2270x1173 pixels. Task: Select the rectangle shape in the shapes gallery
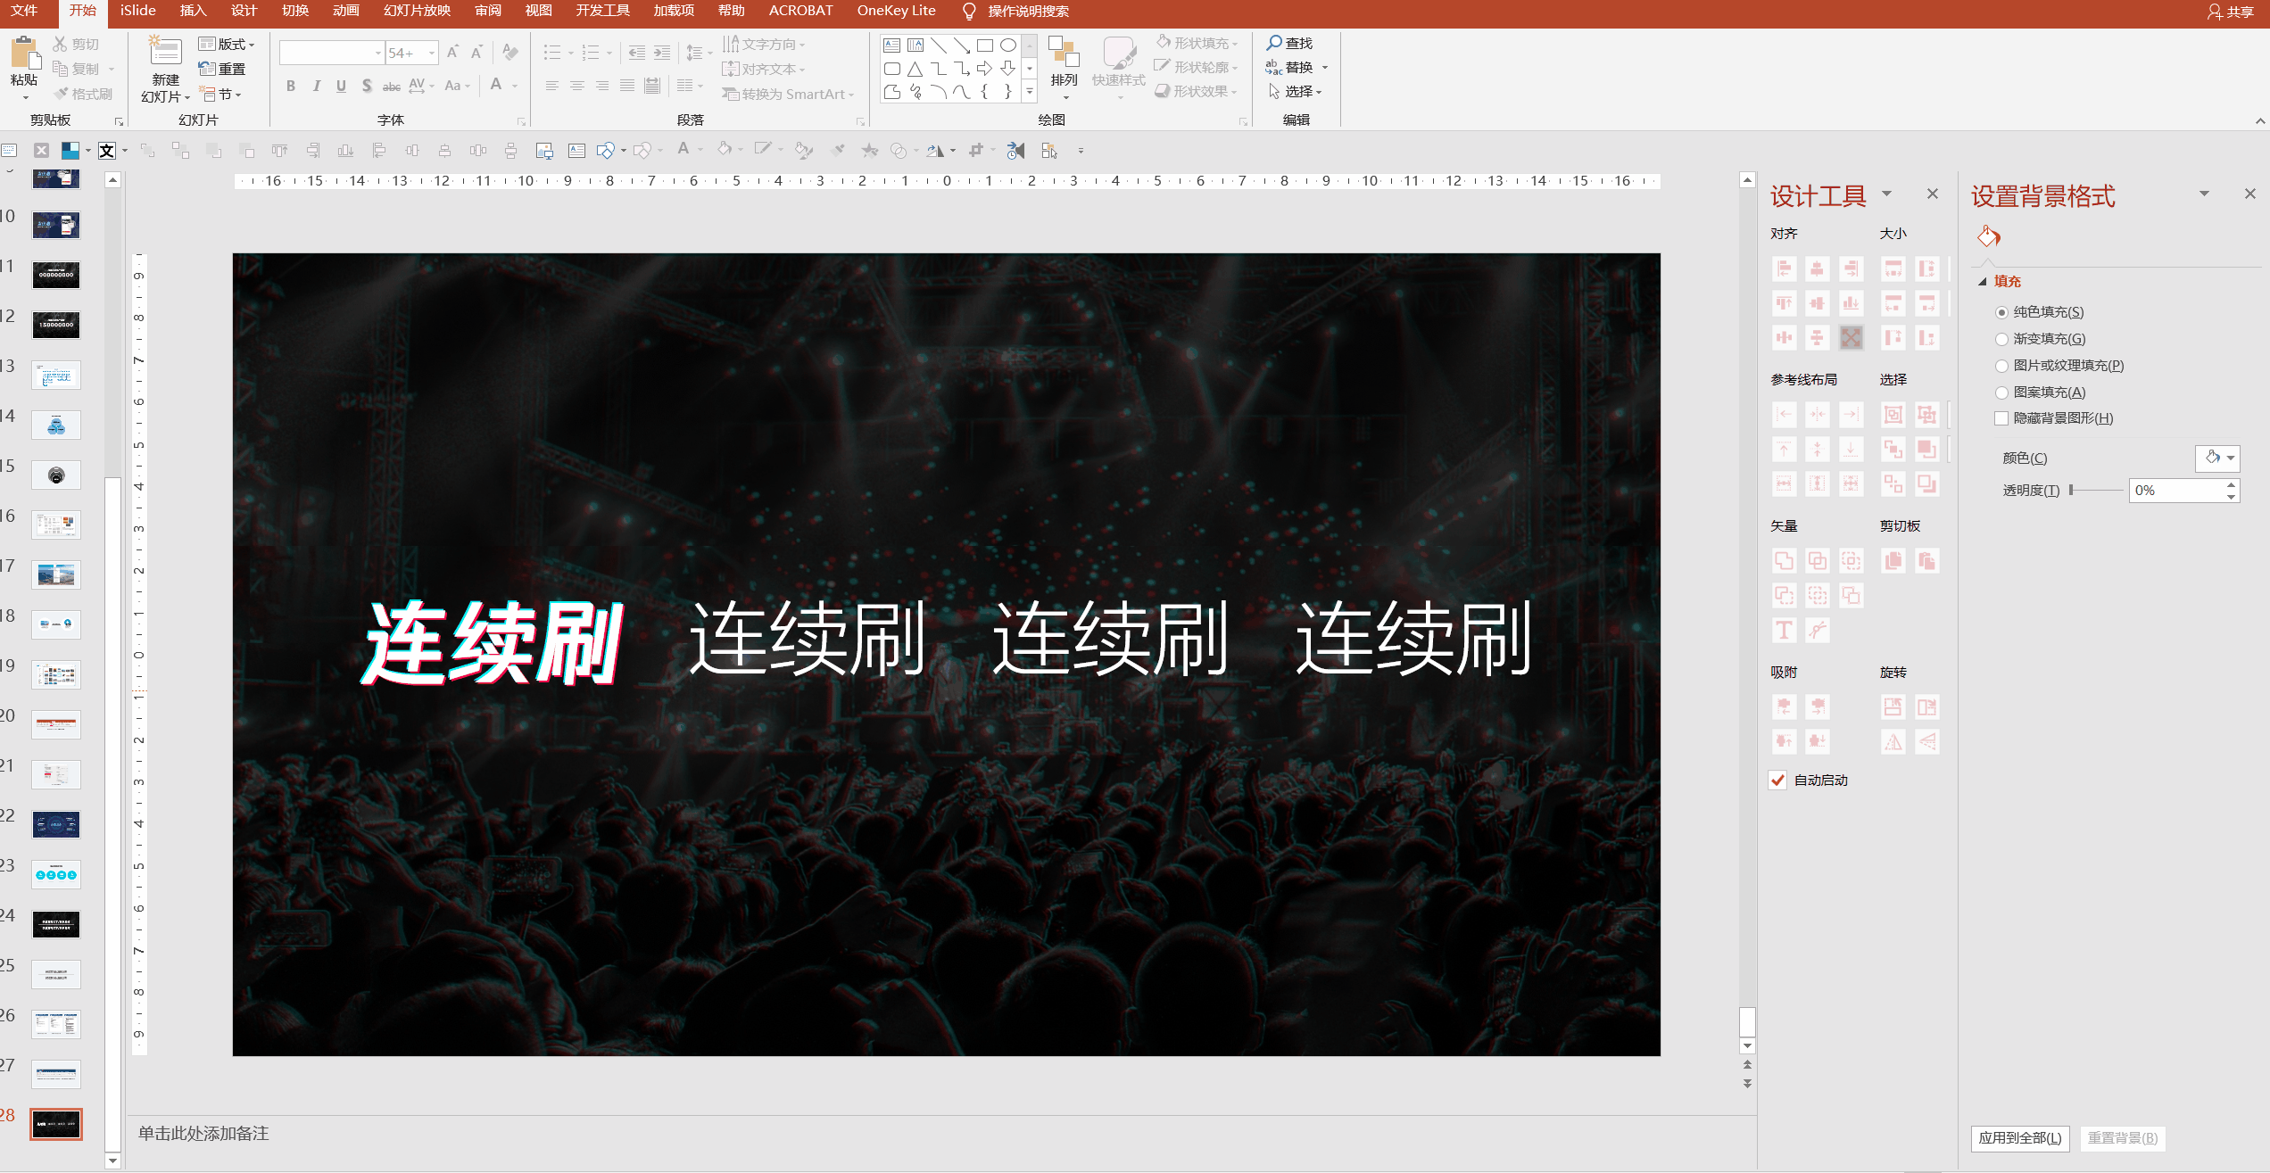click(x=985, y=45)
